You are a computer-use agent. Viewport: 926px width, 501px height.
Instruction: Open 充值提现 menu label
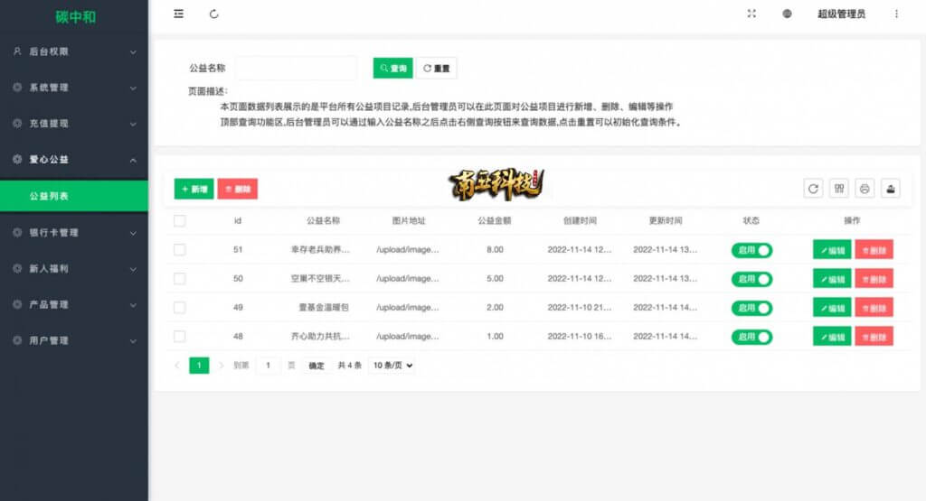coord(49,123)
